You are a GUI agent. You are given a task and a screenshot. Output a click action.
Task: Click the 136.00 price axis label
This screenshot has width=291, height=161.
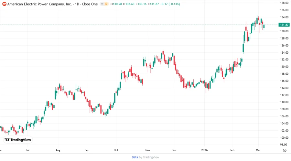[x=284, y=10]
